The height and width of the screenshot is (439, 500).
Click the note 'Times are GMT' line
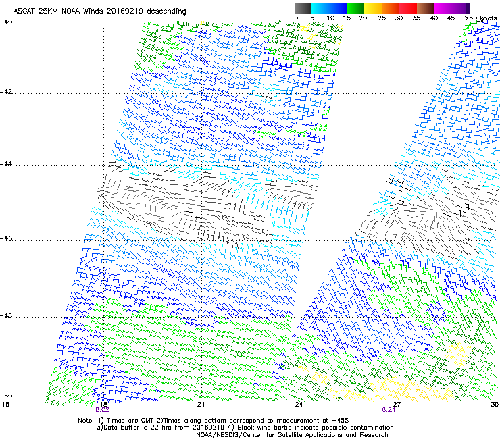click(x=214, y=421)
